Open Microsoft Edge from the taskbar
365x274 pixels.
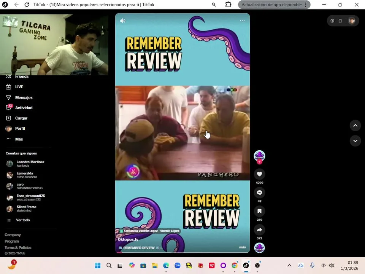coord(166,265)
